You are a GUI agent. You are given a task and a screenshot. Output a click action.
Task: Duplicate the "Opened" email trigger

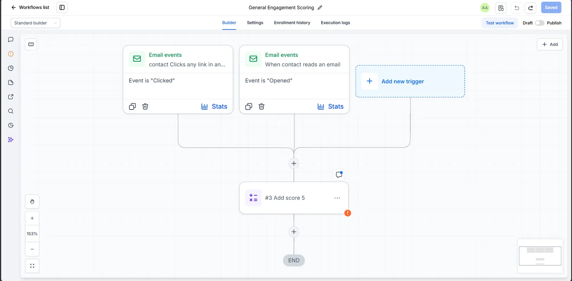[249, 106]
